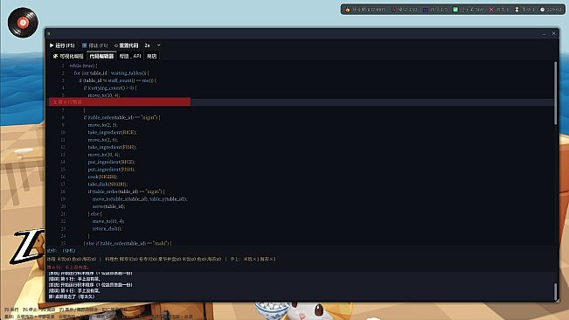Click line 8 if table_order == "nigiri"
The height and width of the screenshot is (320, 569).
tap(122, 117)
